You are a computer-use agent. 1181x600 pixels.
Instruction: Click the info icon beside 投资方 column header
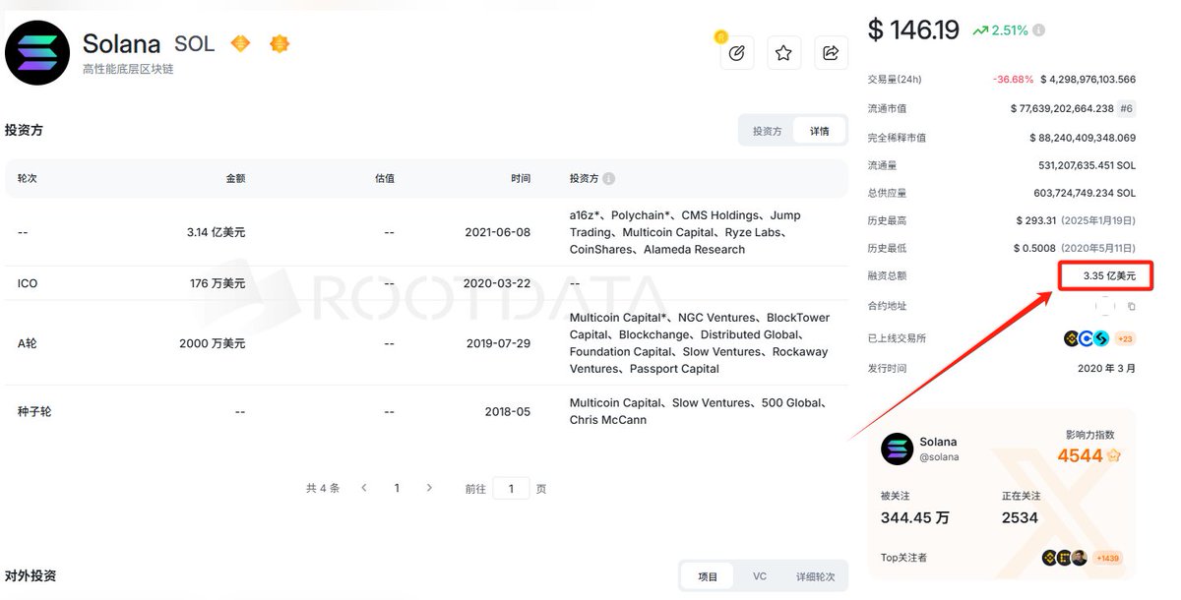click(608, 179)
